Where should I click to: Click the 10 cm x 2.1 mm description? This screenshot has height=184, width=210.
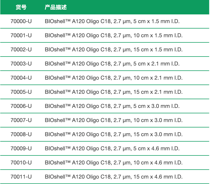pyautogui.click(x=114, y=78)
